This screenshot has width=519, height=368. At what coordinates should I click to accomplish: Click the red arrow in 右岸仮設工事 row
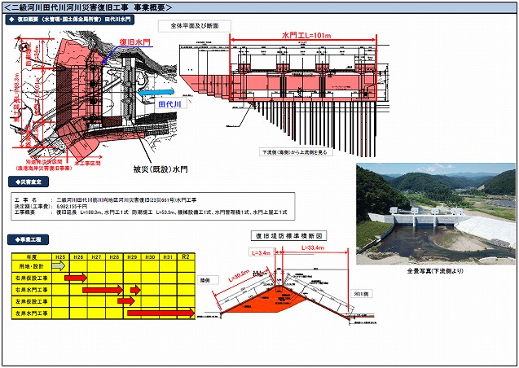pyautogui.click(x=76, y=278)
